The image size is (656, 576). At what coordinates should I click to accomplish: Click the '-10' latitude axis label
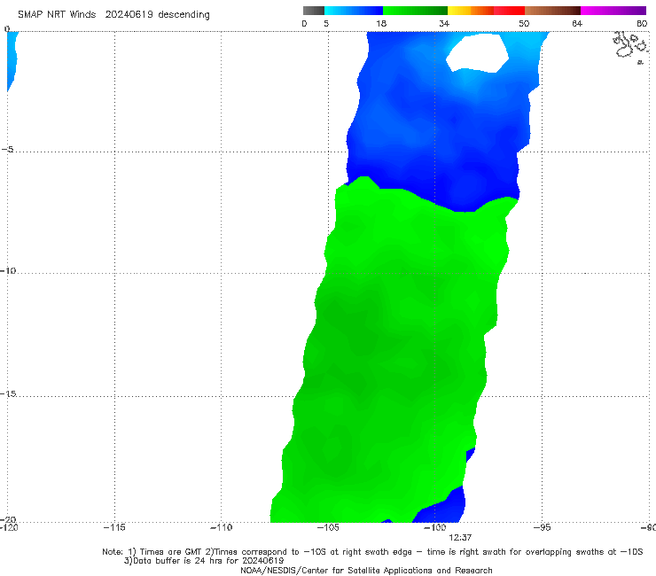[8, 270]
